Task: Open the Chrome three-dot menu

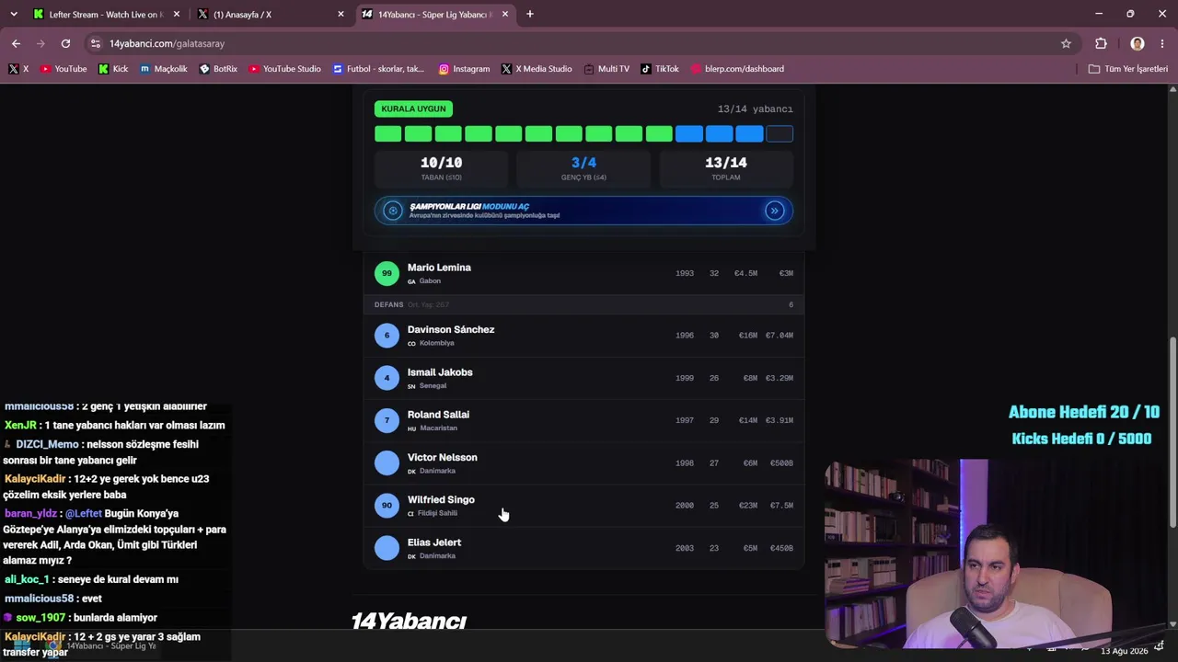Action: pos(1163,43)
